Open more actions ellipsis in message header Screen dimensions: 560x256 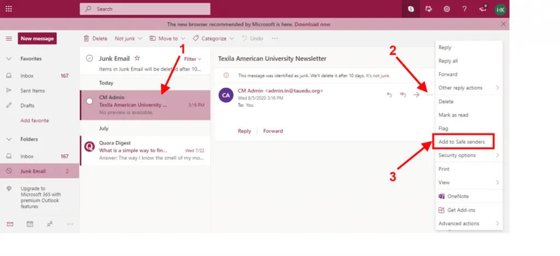tap(429, 95)
